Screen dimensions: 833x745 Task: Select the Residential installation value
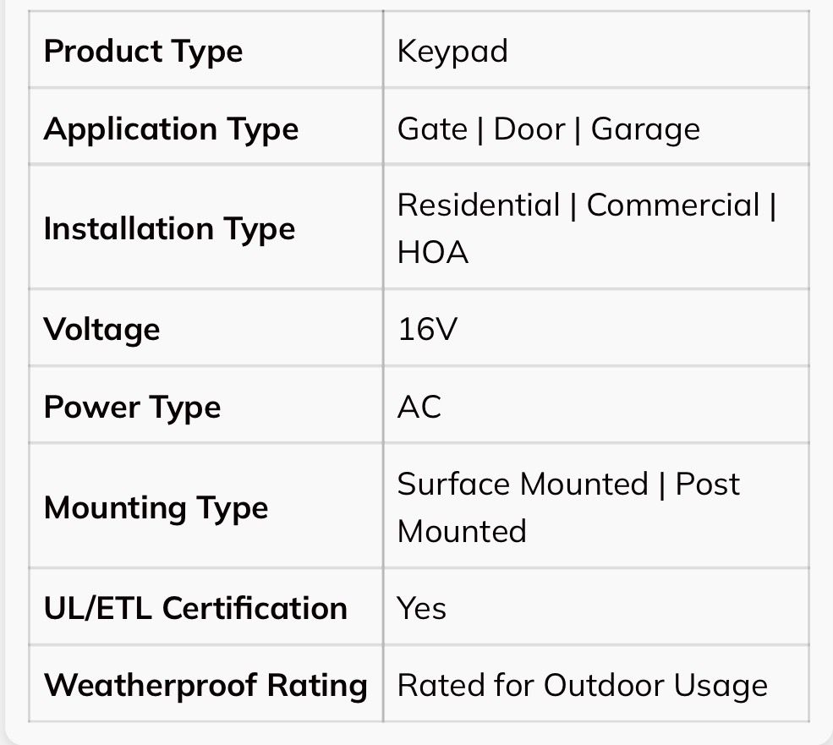479,205
